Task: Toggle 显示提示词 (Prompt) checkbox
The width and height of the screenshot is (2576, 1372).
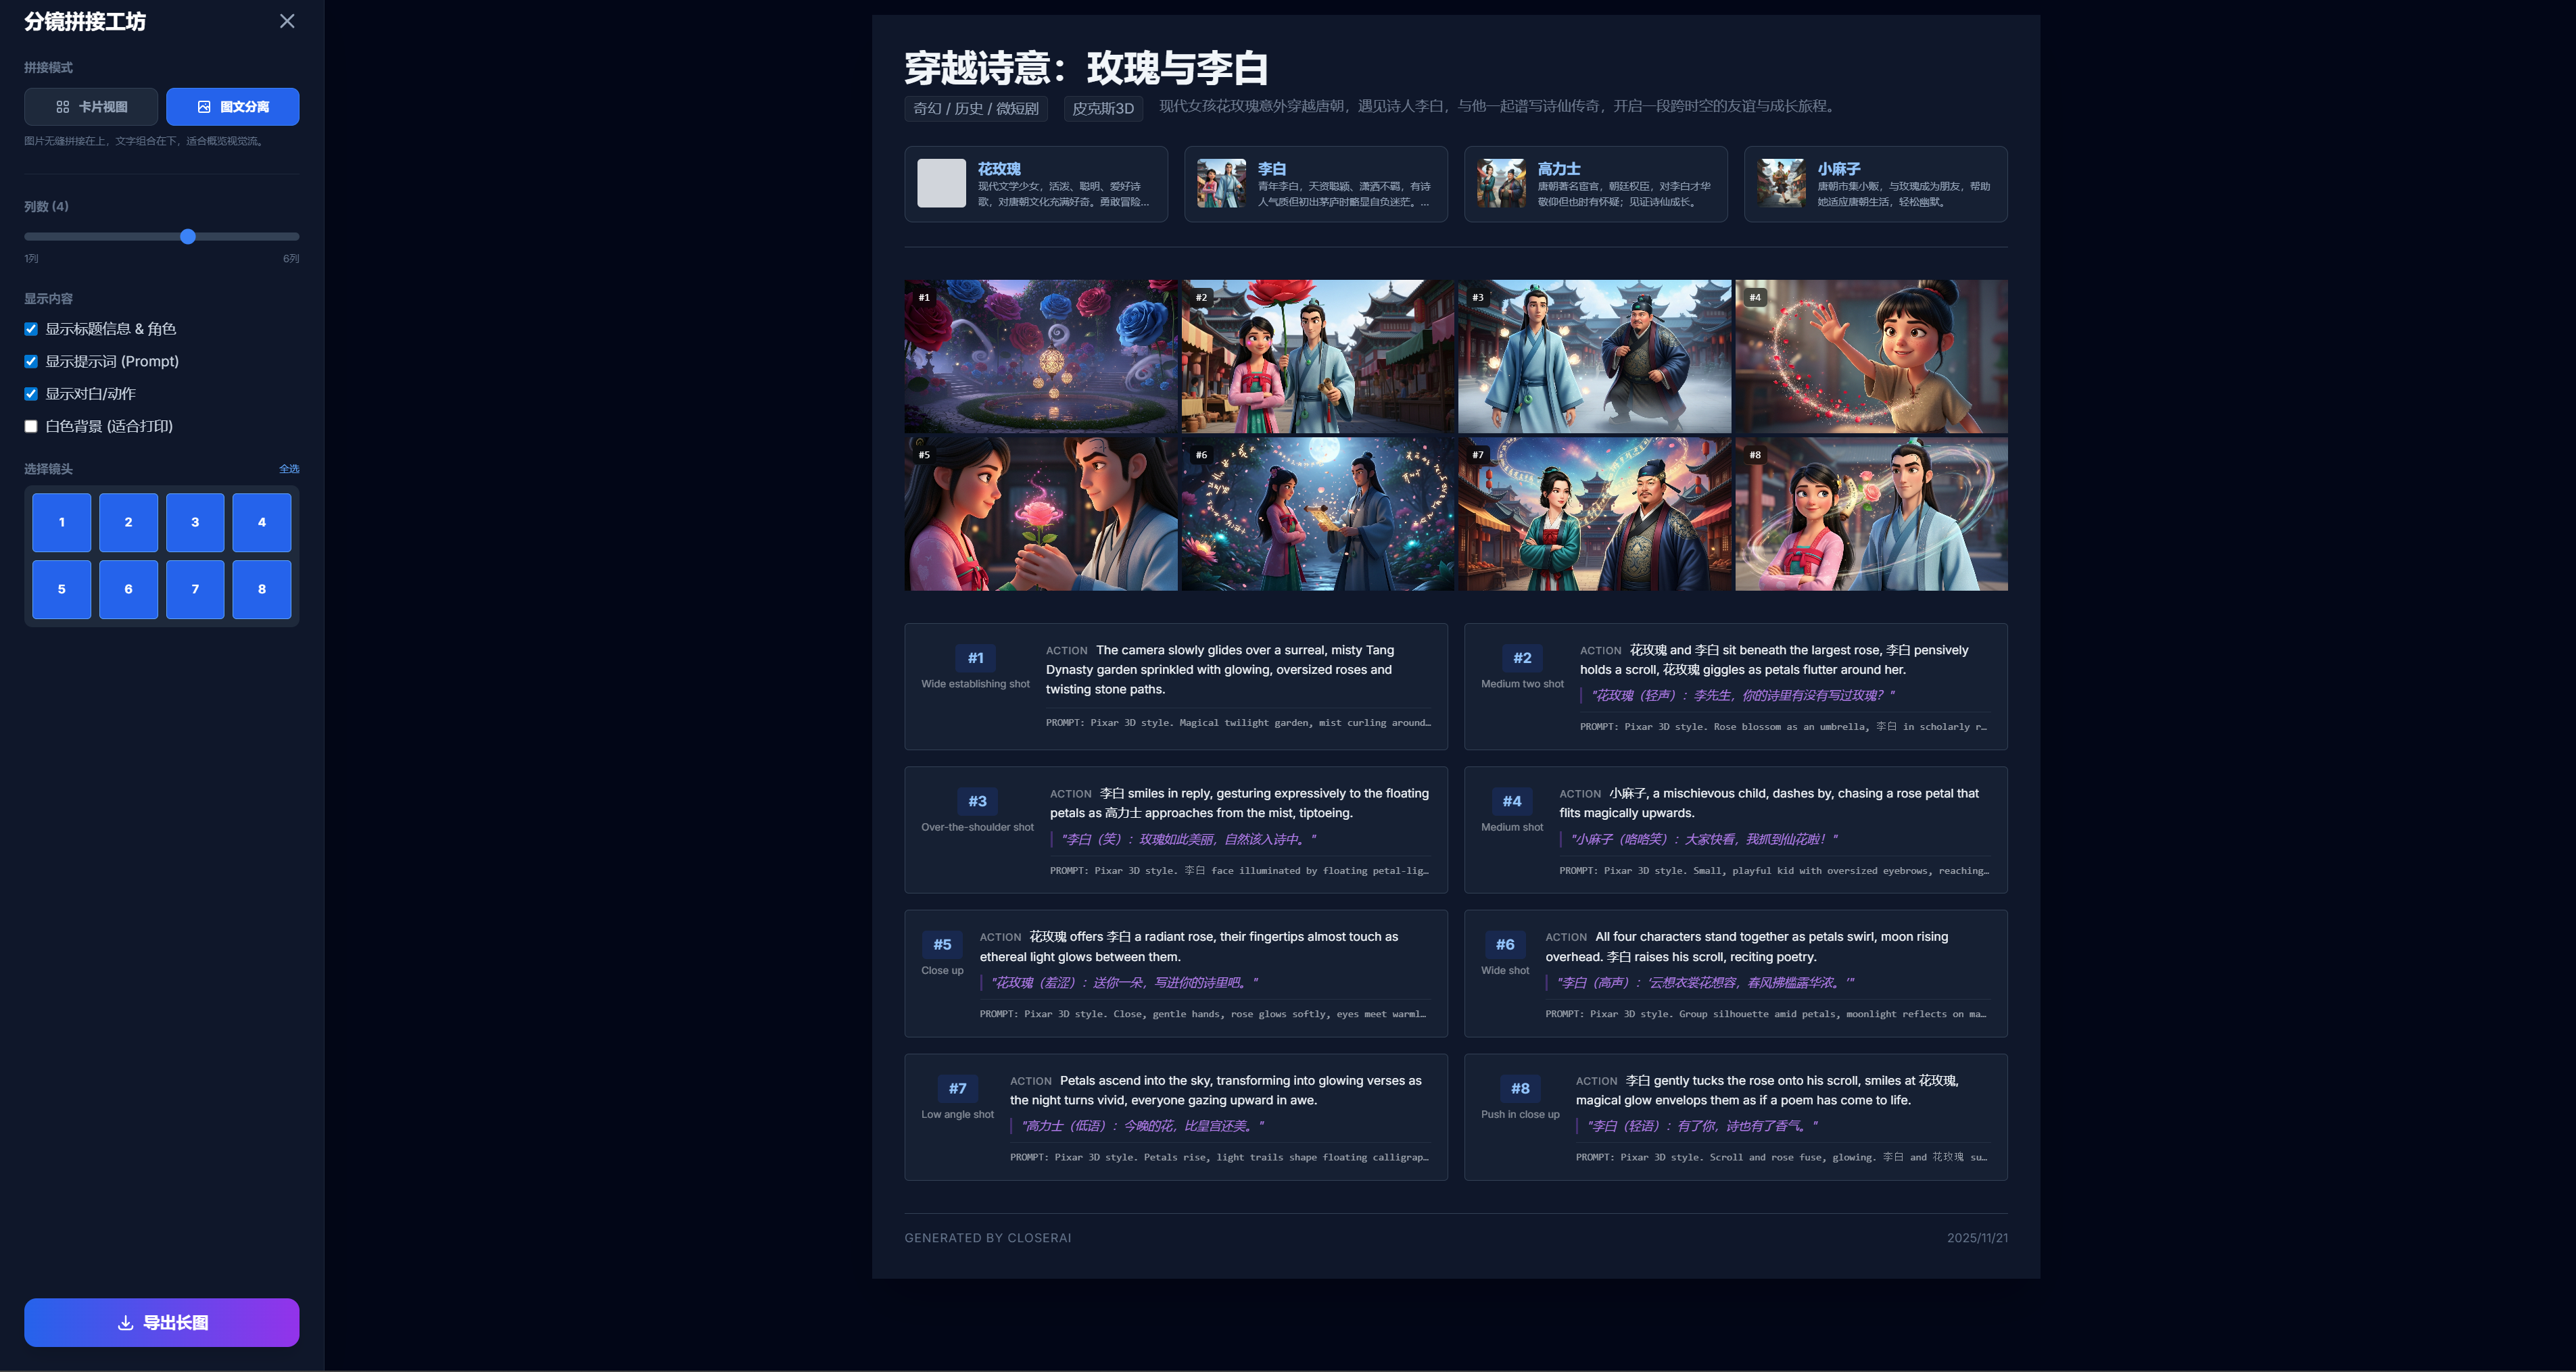Action: 31,362
